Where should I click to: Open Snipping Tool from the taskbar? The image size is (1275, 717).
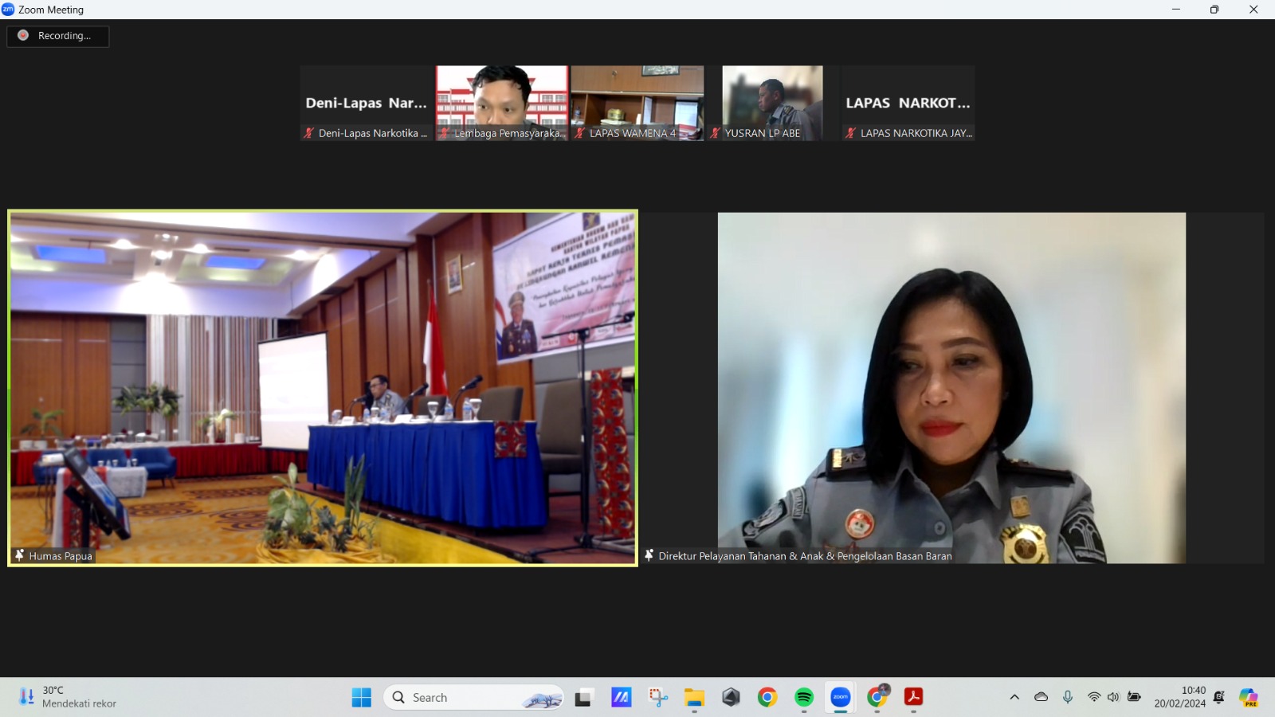[x=658, y=698]
